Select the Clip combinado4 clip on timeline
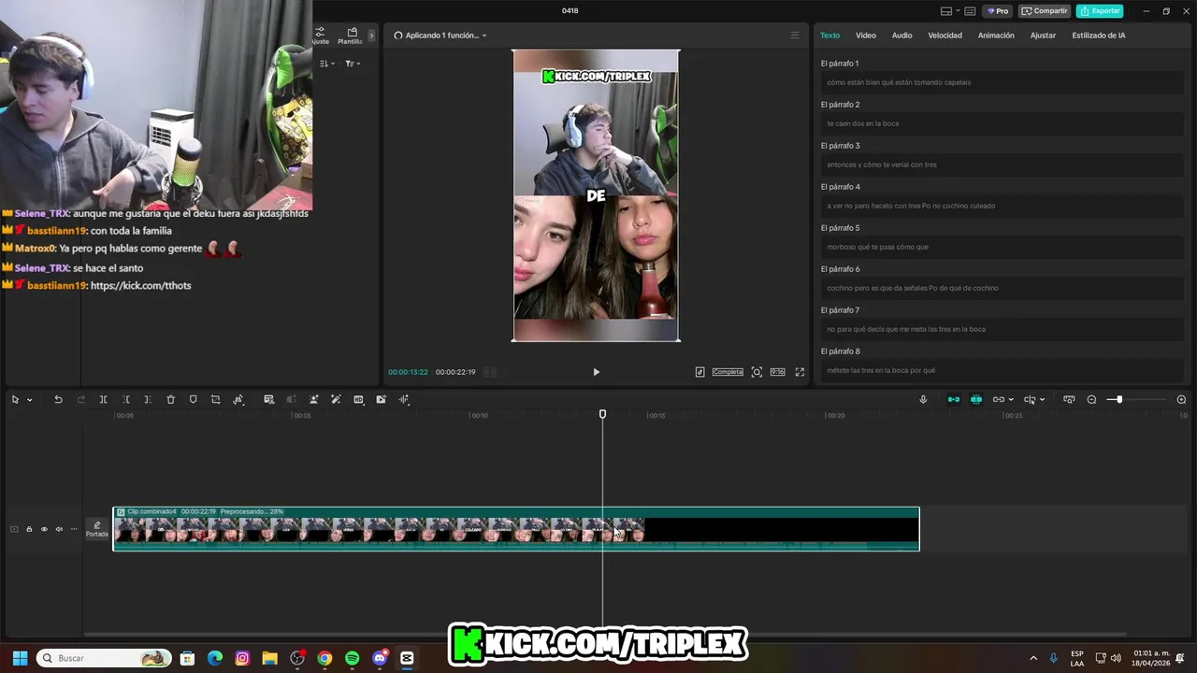 (x=516, y=529)
